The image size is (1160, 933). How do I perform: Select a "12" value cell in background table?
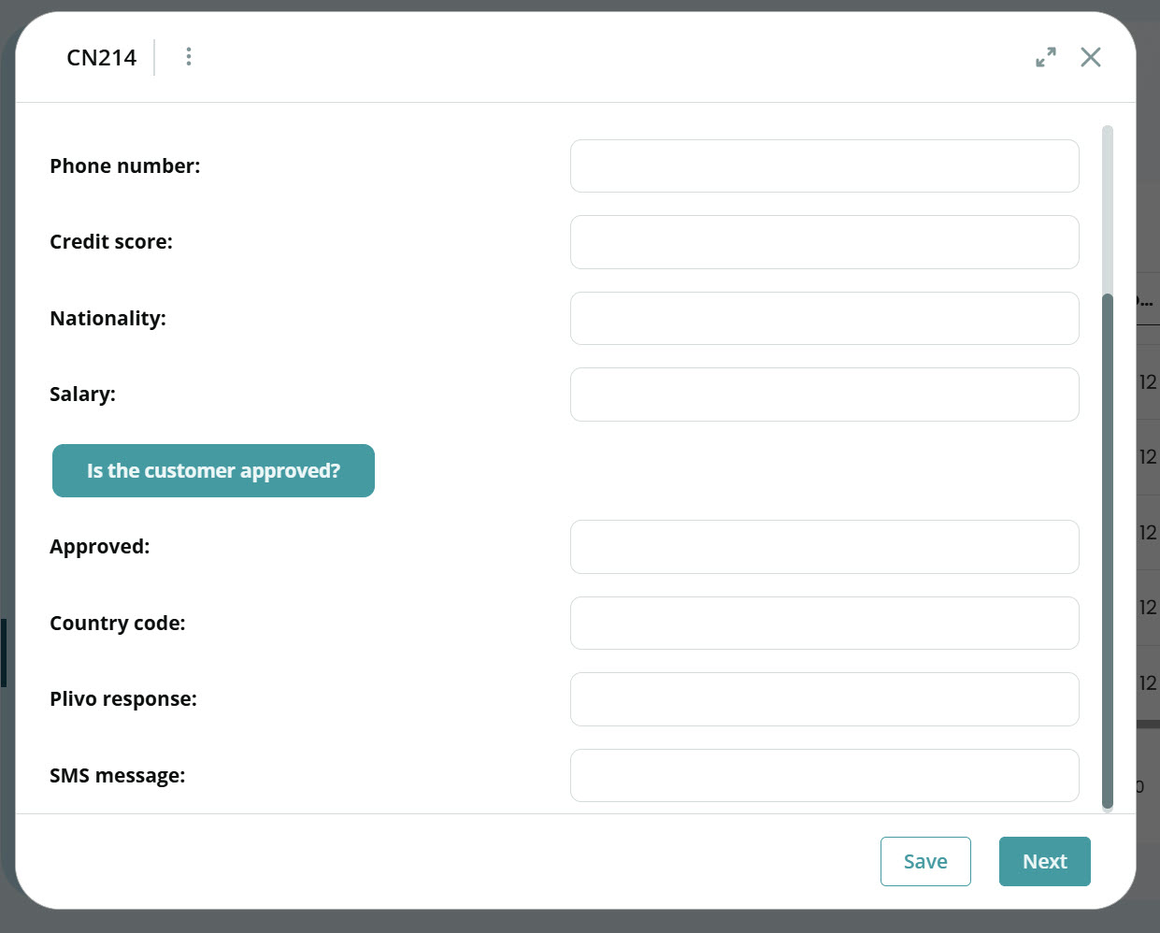pyautogui.click(x=1149, y=381)
